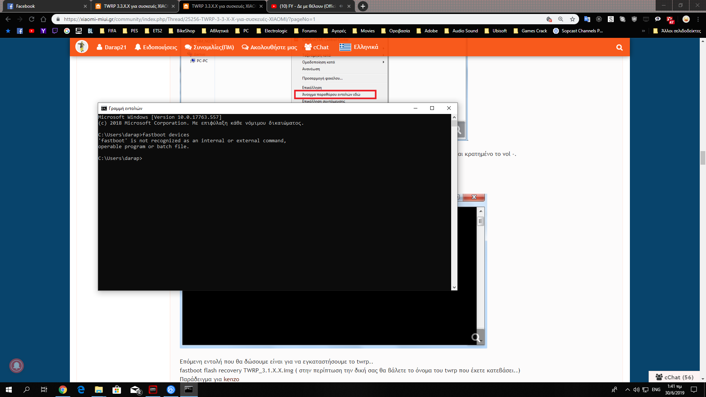706x397 pixels.
Task: Open the Forums bookmark folder
Action: coord(305,31)
